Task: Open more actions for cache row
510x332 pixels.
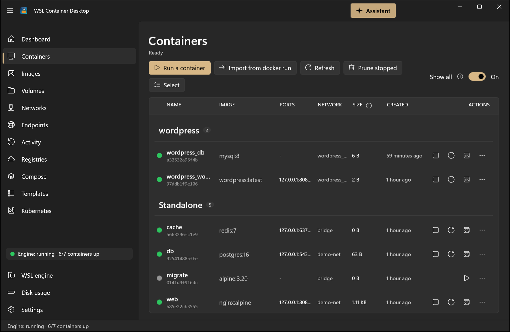Action: (482, 230)
